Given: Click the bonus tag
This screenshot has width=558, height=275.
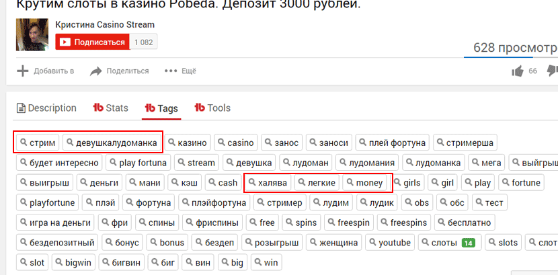Looking at the screenshot, I should click(x=167, y=242).
